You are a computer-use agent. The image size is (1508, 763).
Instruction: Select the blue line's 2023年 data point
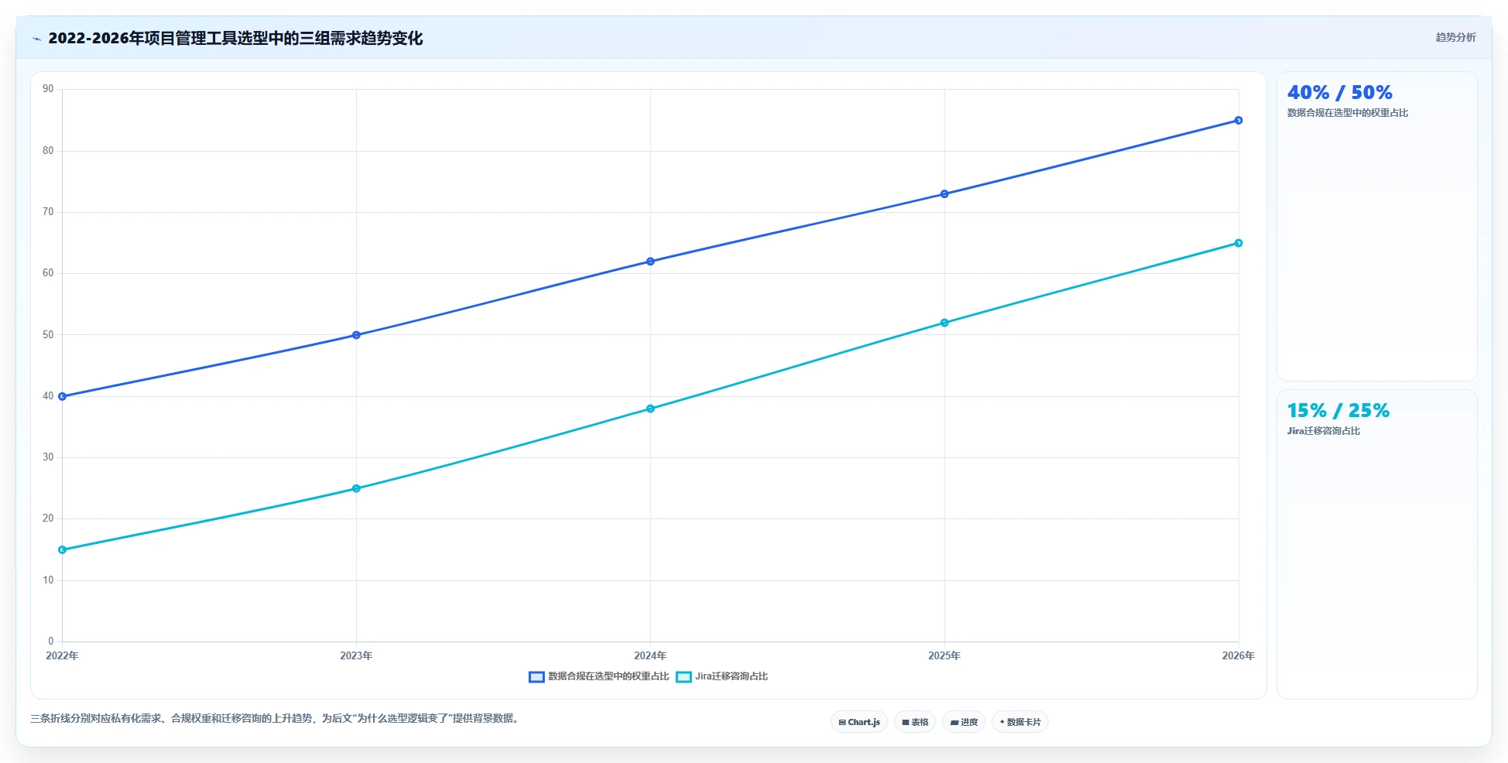(356, 335)
